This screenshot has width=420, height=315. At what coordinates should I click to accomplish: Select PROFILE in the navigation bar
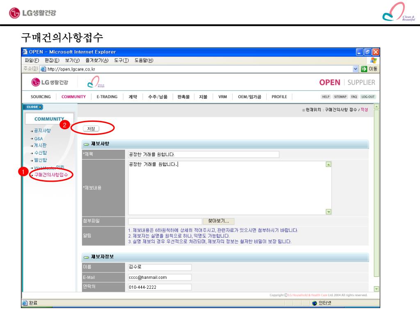[279, 97]
